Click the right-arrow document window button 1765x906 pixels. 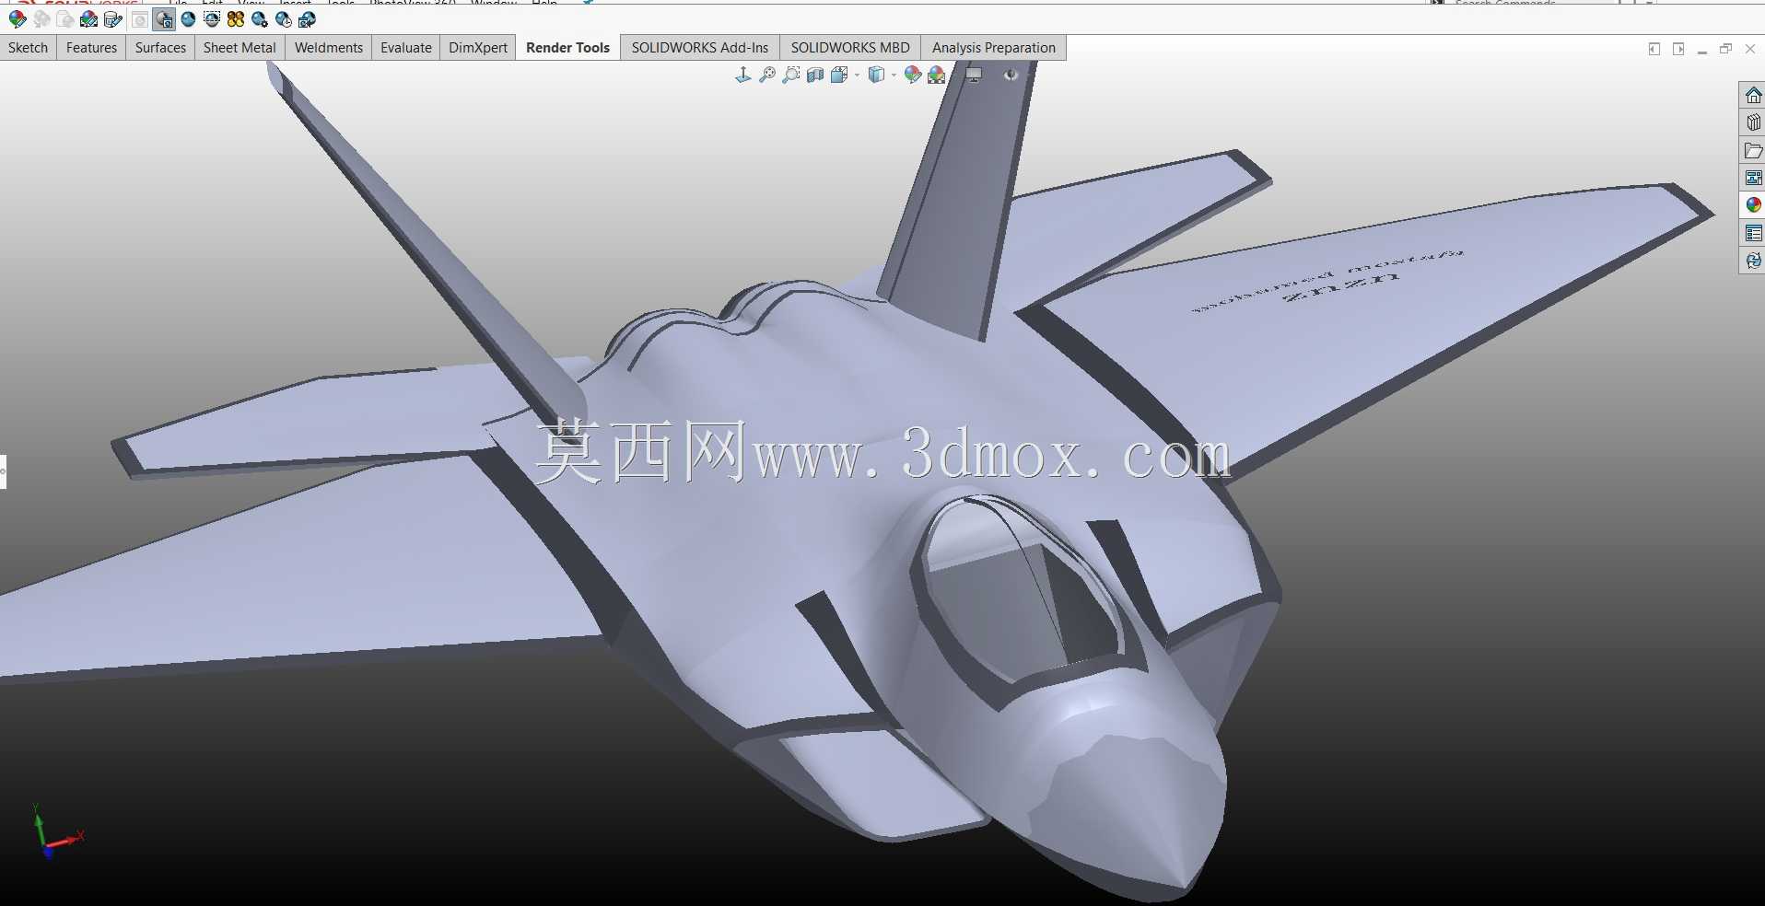1678,49
